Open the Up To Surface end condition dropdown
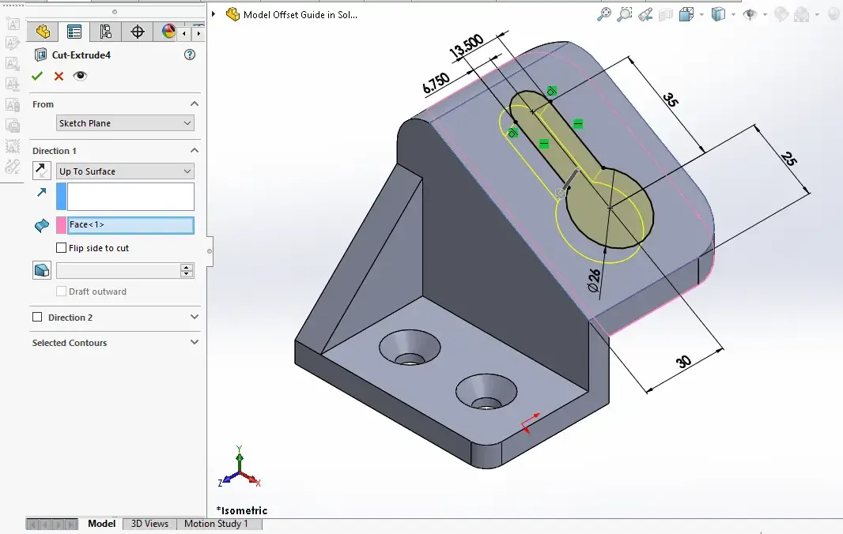Viewport: 843px width, 534px height. (125, 171)
